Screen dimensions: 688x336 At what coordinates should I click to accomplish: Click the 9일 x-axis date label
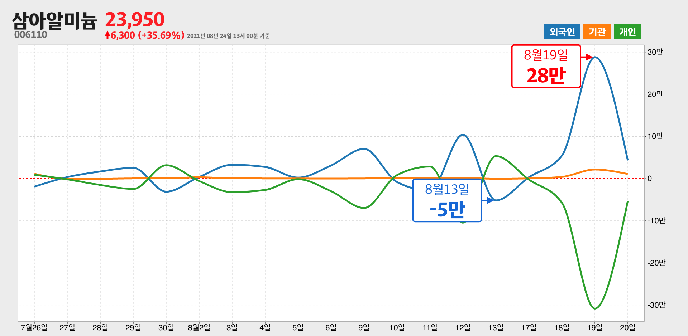coord(364,327)
